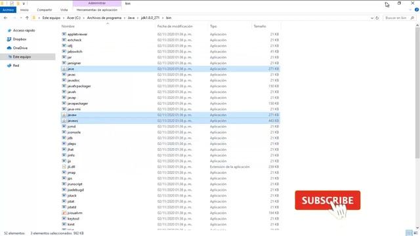Switch to details view icon in status bar
Screen dimensions: 420x236
[x=409, y=233]
